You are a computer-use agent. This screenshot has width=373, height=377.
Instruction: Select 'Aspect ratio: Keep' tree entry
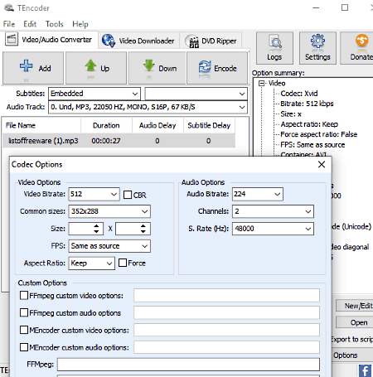click(309, 124)
